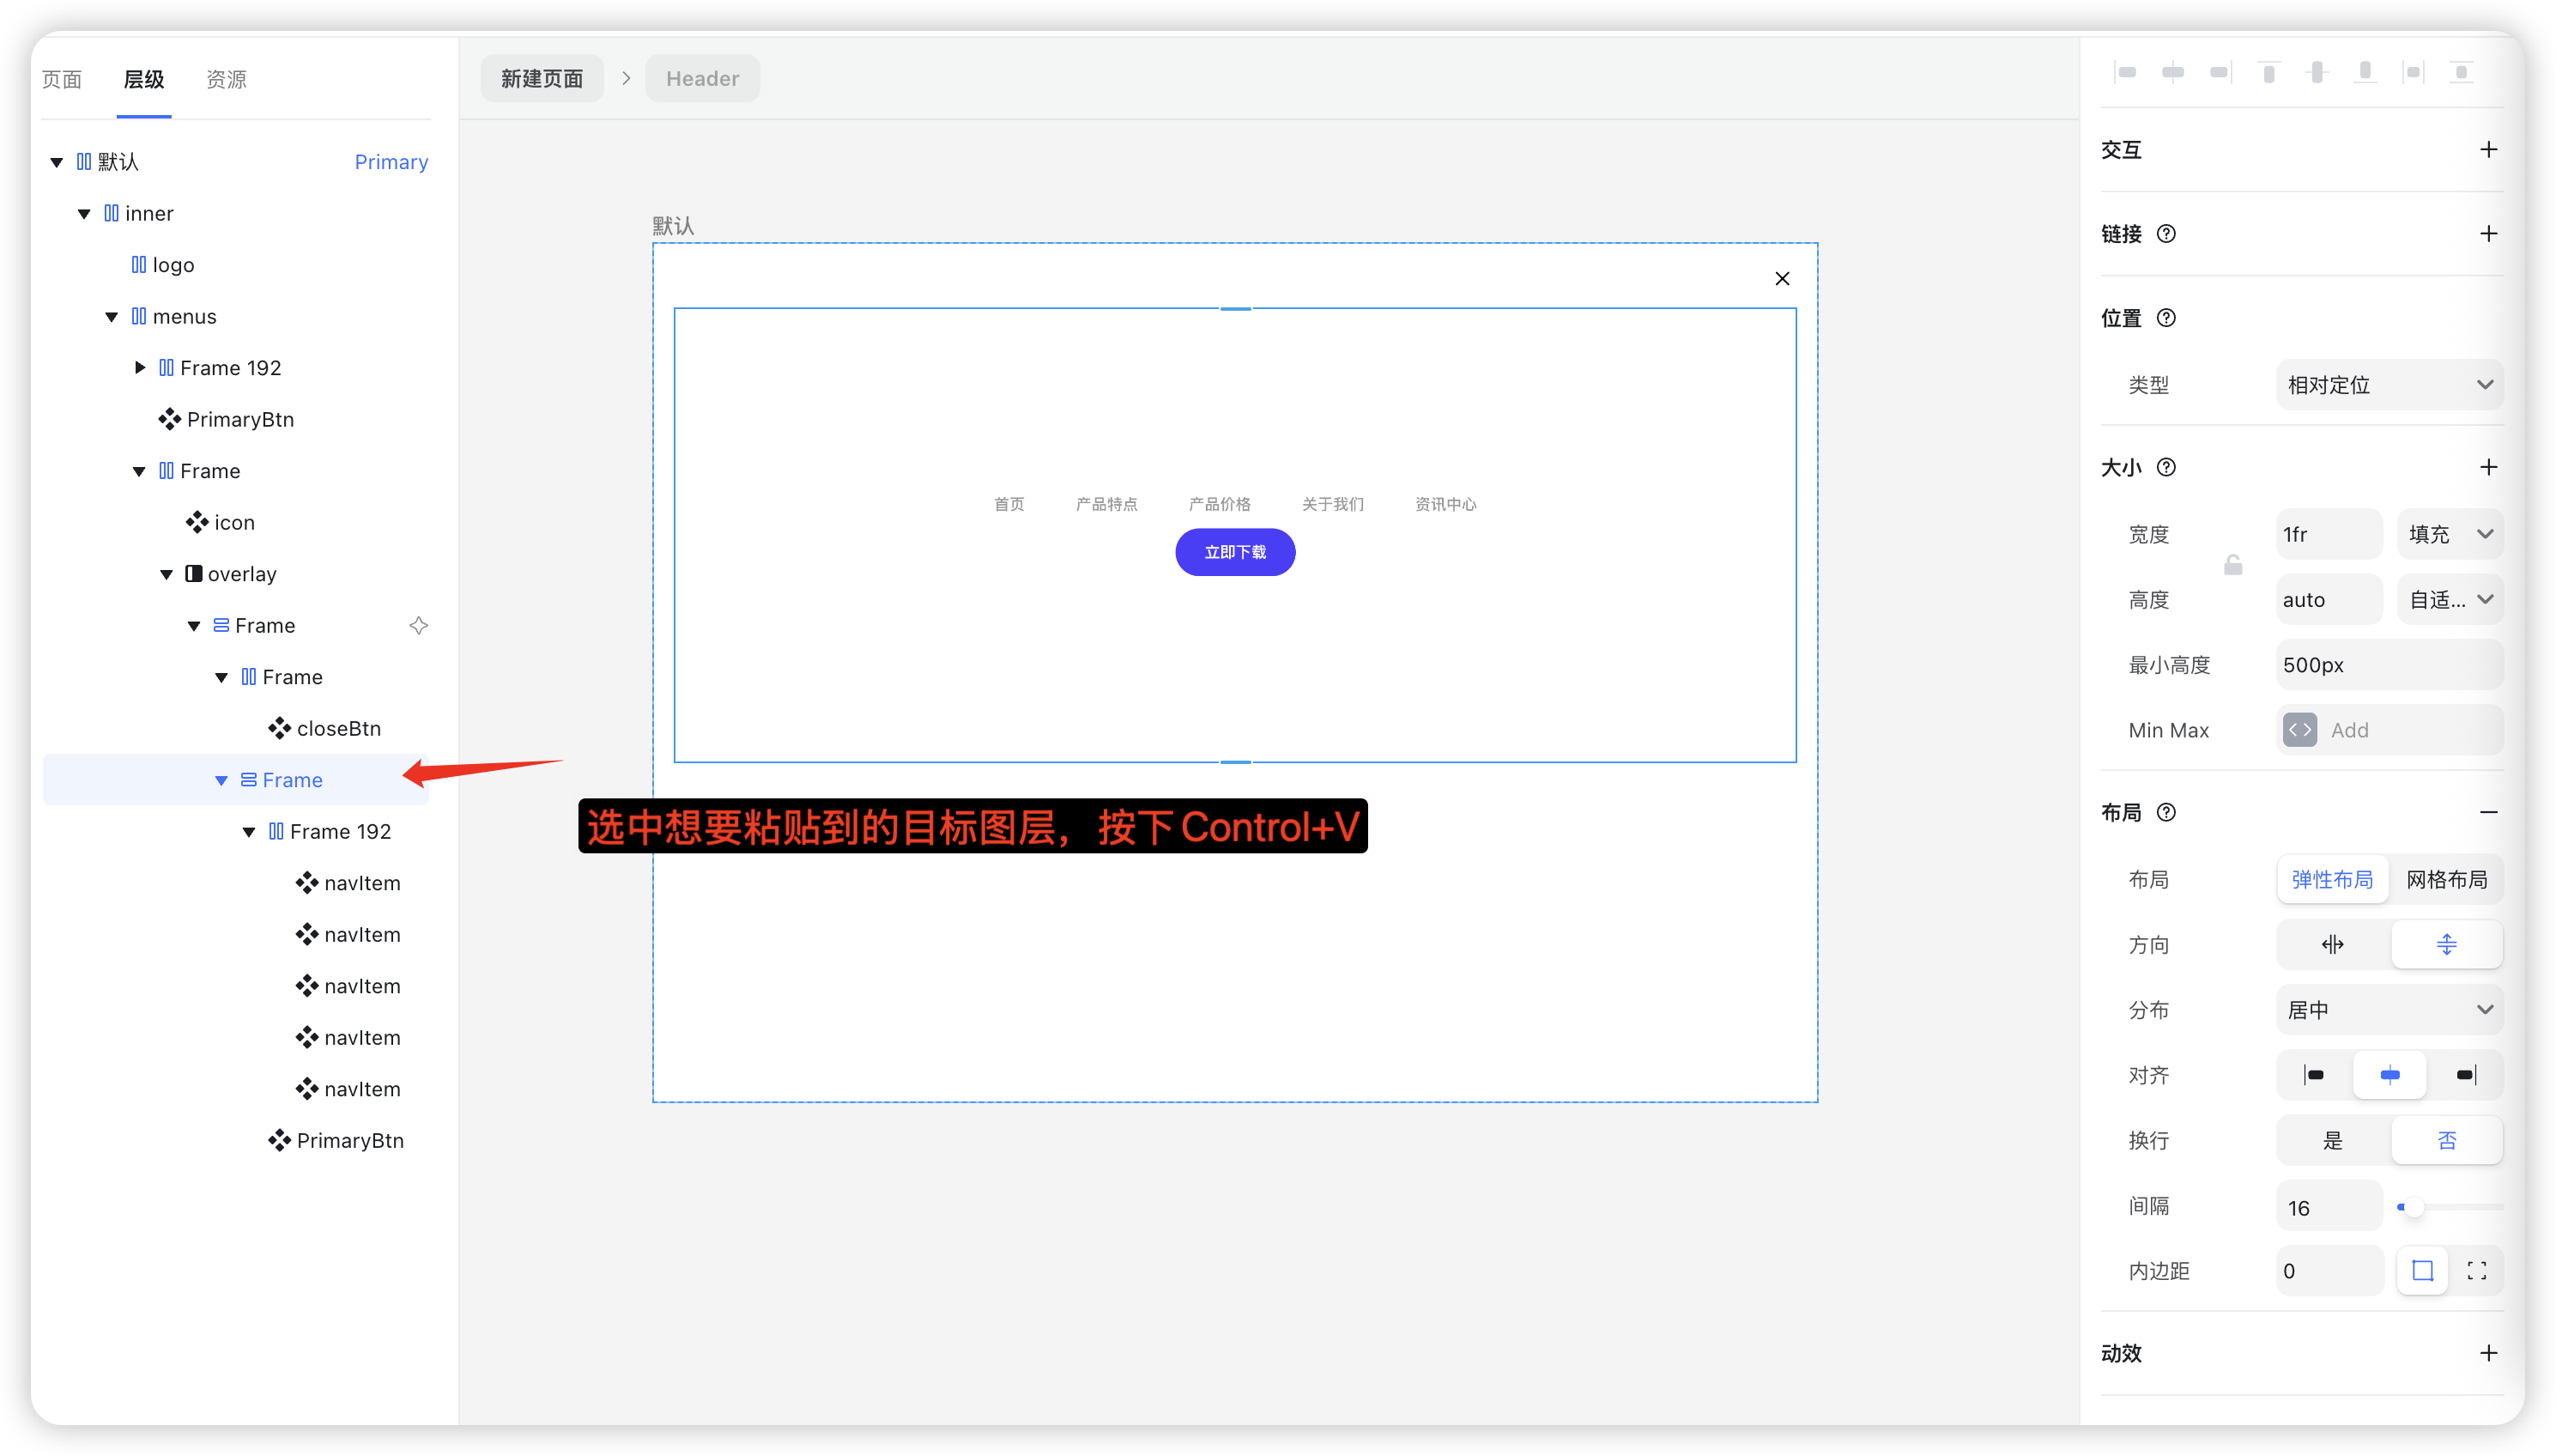The image size is (2556, 1456).
Task: Click the 立即下载 button on the canvas
Action: coord(1234,552)
